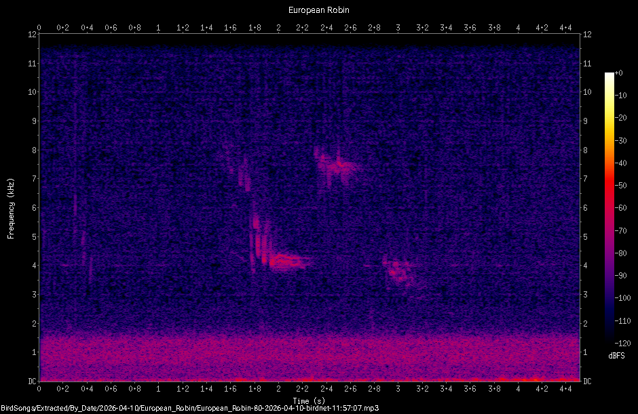Click the European Robin title text

(x=318, y=9)
